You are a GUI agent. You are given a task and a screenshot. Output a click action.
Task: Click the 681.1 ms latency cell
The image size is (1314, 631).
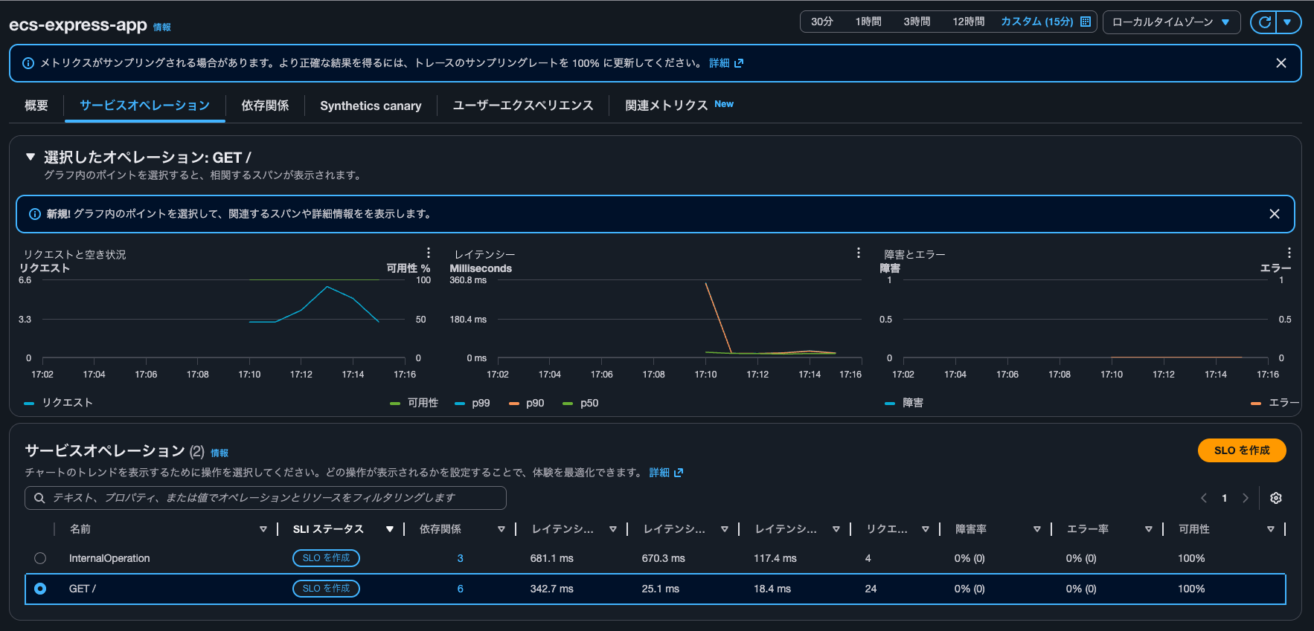[x=551, y=558]
